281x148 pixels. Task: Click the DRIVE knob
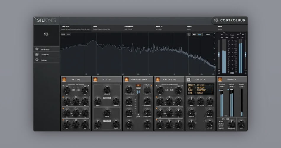pyautogui.click(x=107, y=112)
